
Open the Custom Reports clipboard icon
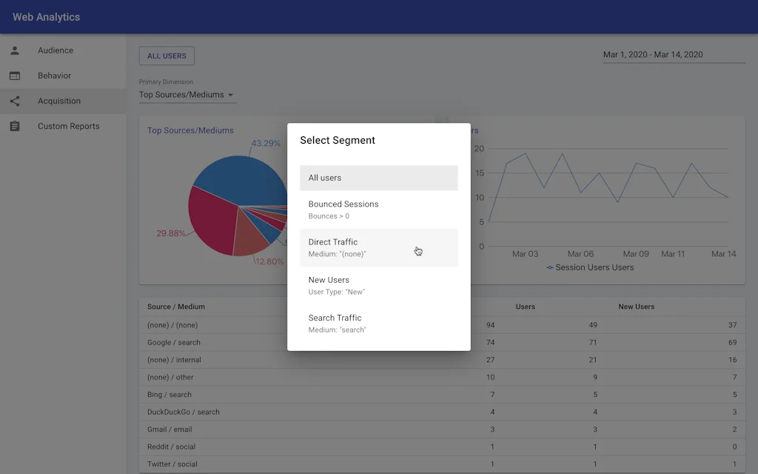[x=16, y=126]
